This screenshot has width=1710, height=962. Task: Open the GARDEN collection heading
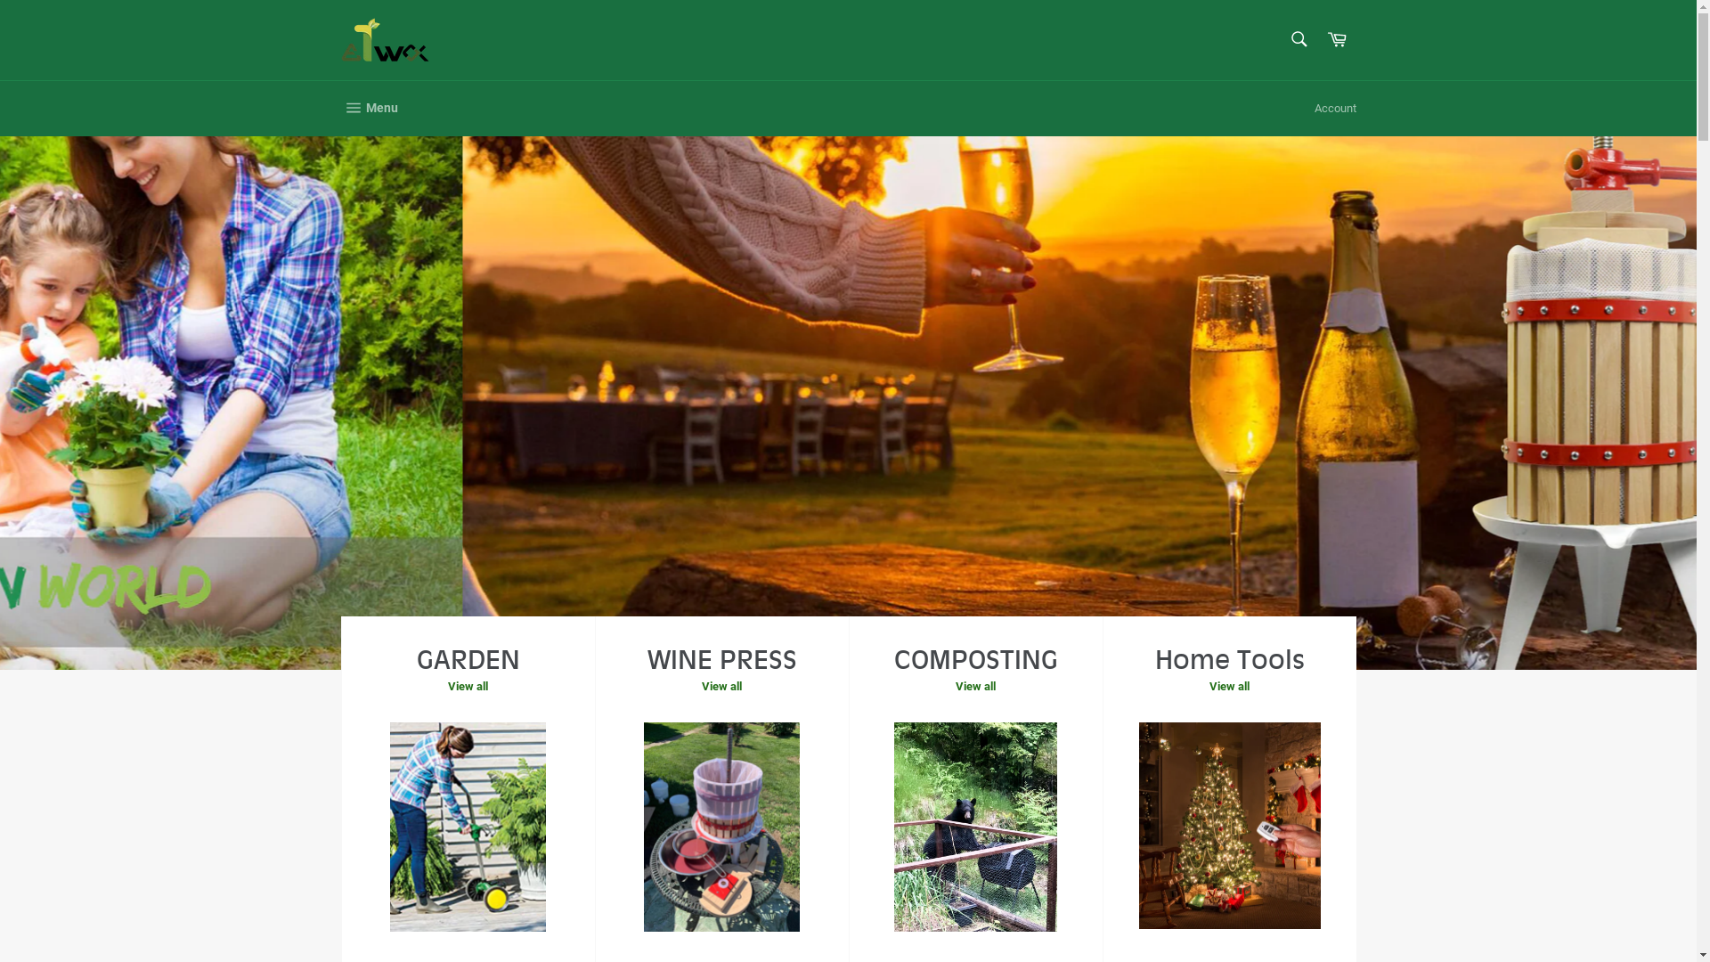(x=468, y=660)
